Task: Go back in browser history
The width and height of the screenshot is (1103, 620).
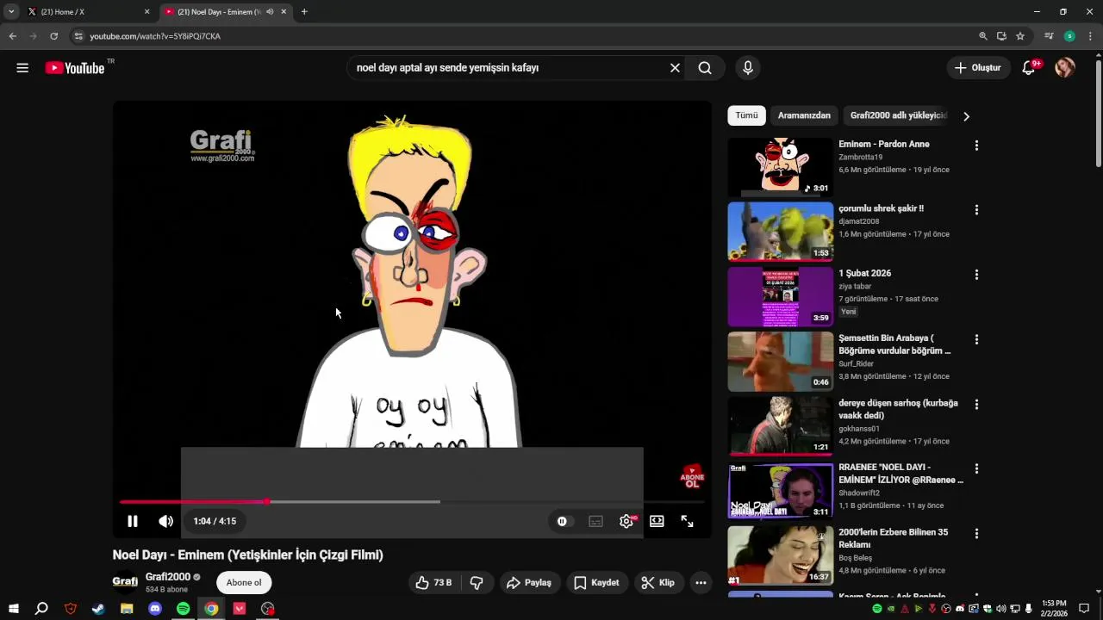Action: coord(12,36)
